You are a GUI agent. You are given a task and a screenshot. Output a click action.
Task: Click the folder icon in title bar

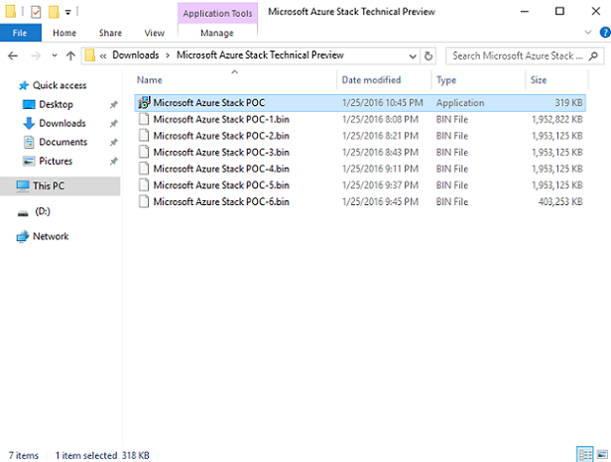click(x=11, y=12)
